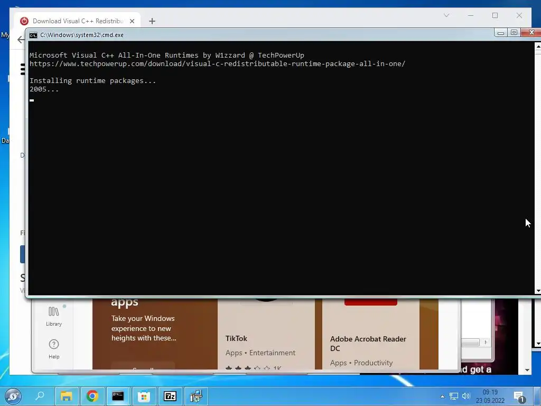Open Chrome tab search chevron
Viewport: 541px width, 406px height.
click(446, 15)
